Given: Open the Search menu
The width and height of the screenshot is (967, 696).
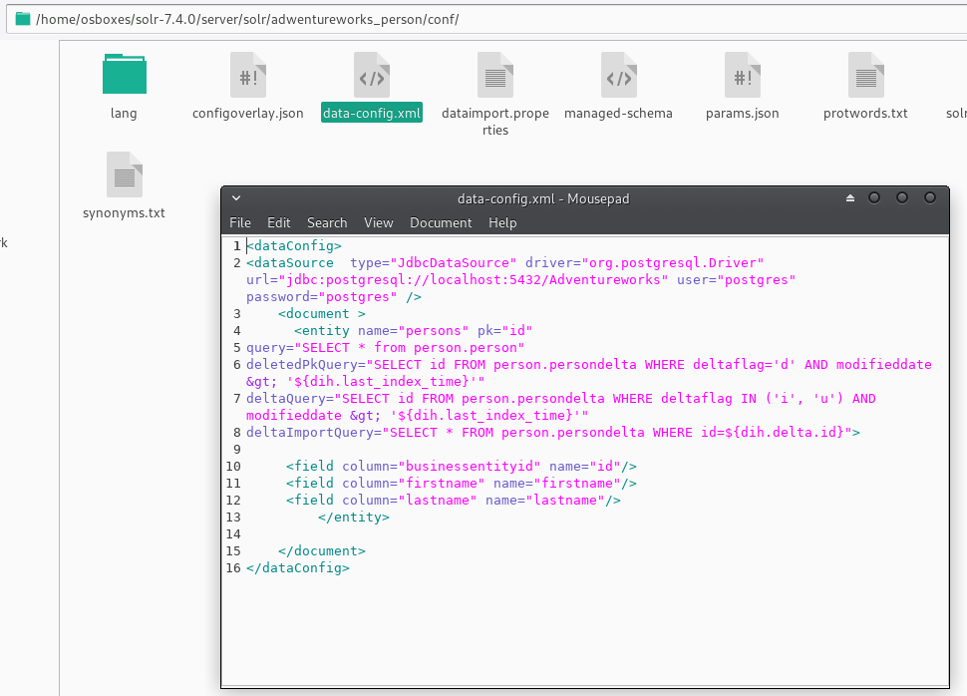Looking at the screenshot, I should point(327,222).
